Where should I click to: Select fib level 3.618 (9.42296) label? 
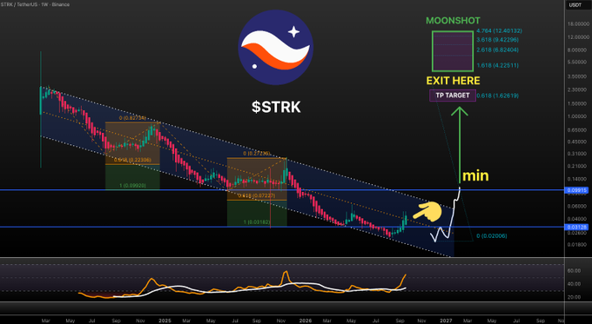497,40
